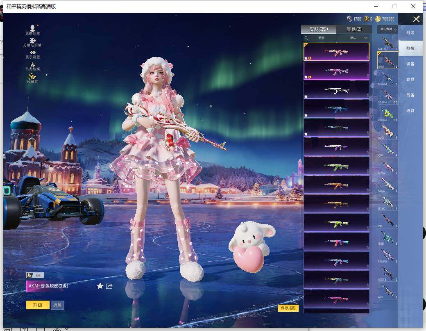Open the 收藏家 collector crown icon
426x331 pixels.
pos(32,78)
